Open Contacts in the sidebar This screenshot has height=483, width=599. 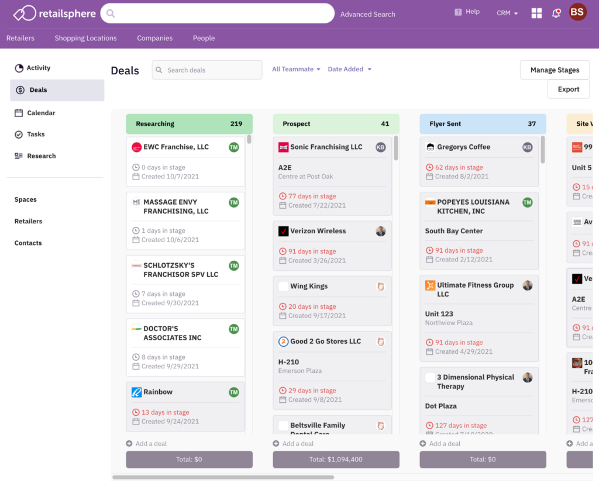click(x=28, y=243)
